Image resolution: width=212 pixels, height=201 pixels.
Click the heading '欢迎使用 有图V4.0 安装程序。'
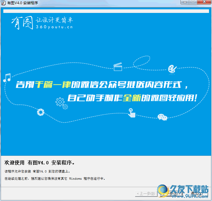pos(39,163)
